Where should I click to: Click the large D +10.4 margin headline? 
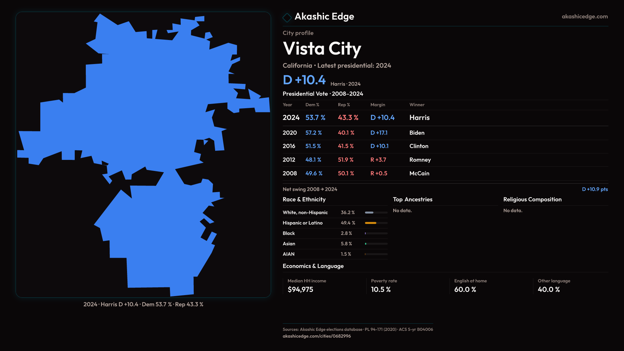tap(304, 80)
